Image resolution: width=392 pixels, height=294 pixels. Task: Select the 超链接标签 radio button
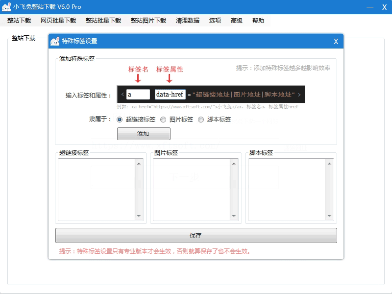[120, 120]
